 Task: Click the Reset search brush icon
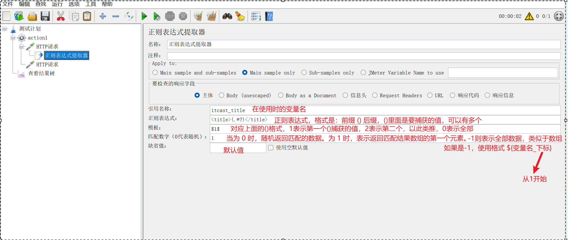[240, 16]
